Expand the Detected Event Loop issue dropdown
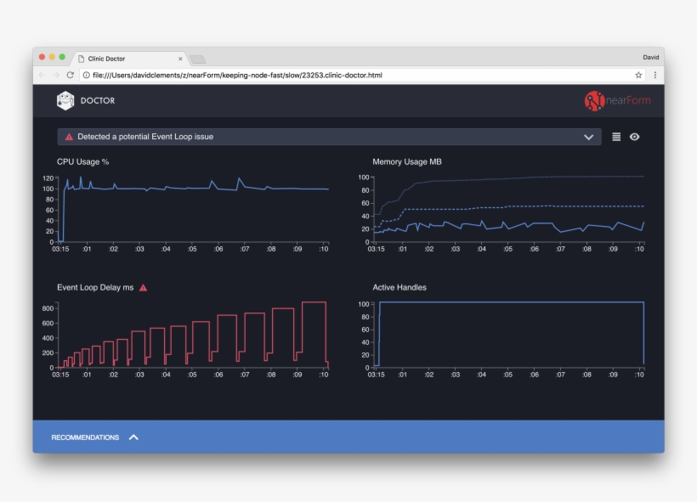 pos(588,137)
